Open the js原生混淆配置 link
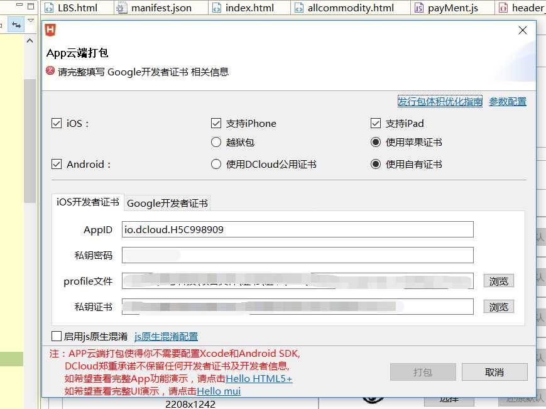The image size is (546, 409). [x=166, y=337]
